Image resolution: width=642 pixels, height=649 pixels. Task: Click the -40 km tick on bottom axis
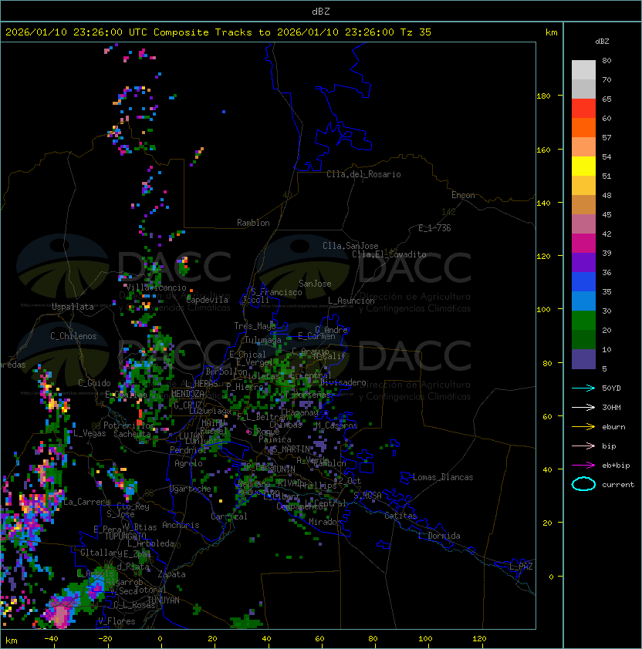51,639
